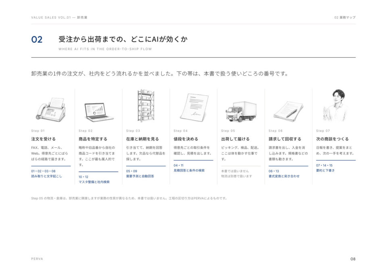
Task: Click the heading 次の商談をつくる
Action: (x=333, y=139)
